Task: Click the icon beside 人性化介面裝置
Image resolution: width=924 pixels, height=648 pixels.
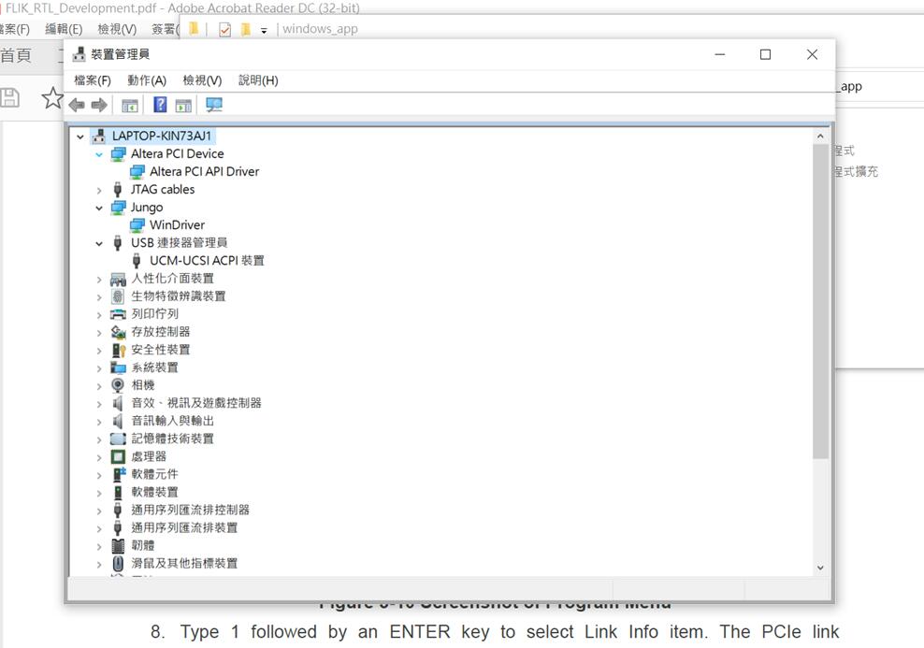Action: pos(118,279)
